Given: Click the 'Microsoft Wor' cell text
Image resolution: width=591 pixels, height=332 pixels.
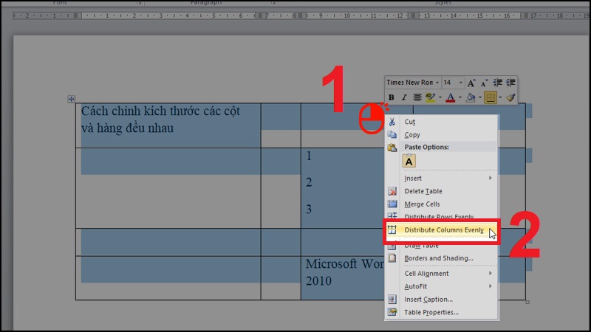Looking at the screenshot, I should [x=344, y=263].
